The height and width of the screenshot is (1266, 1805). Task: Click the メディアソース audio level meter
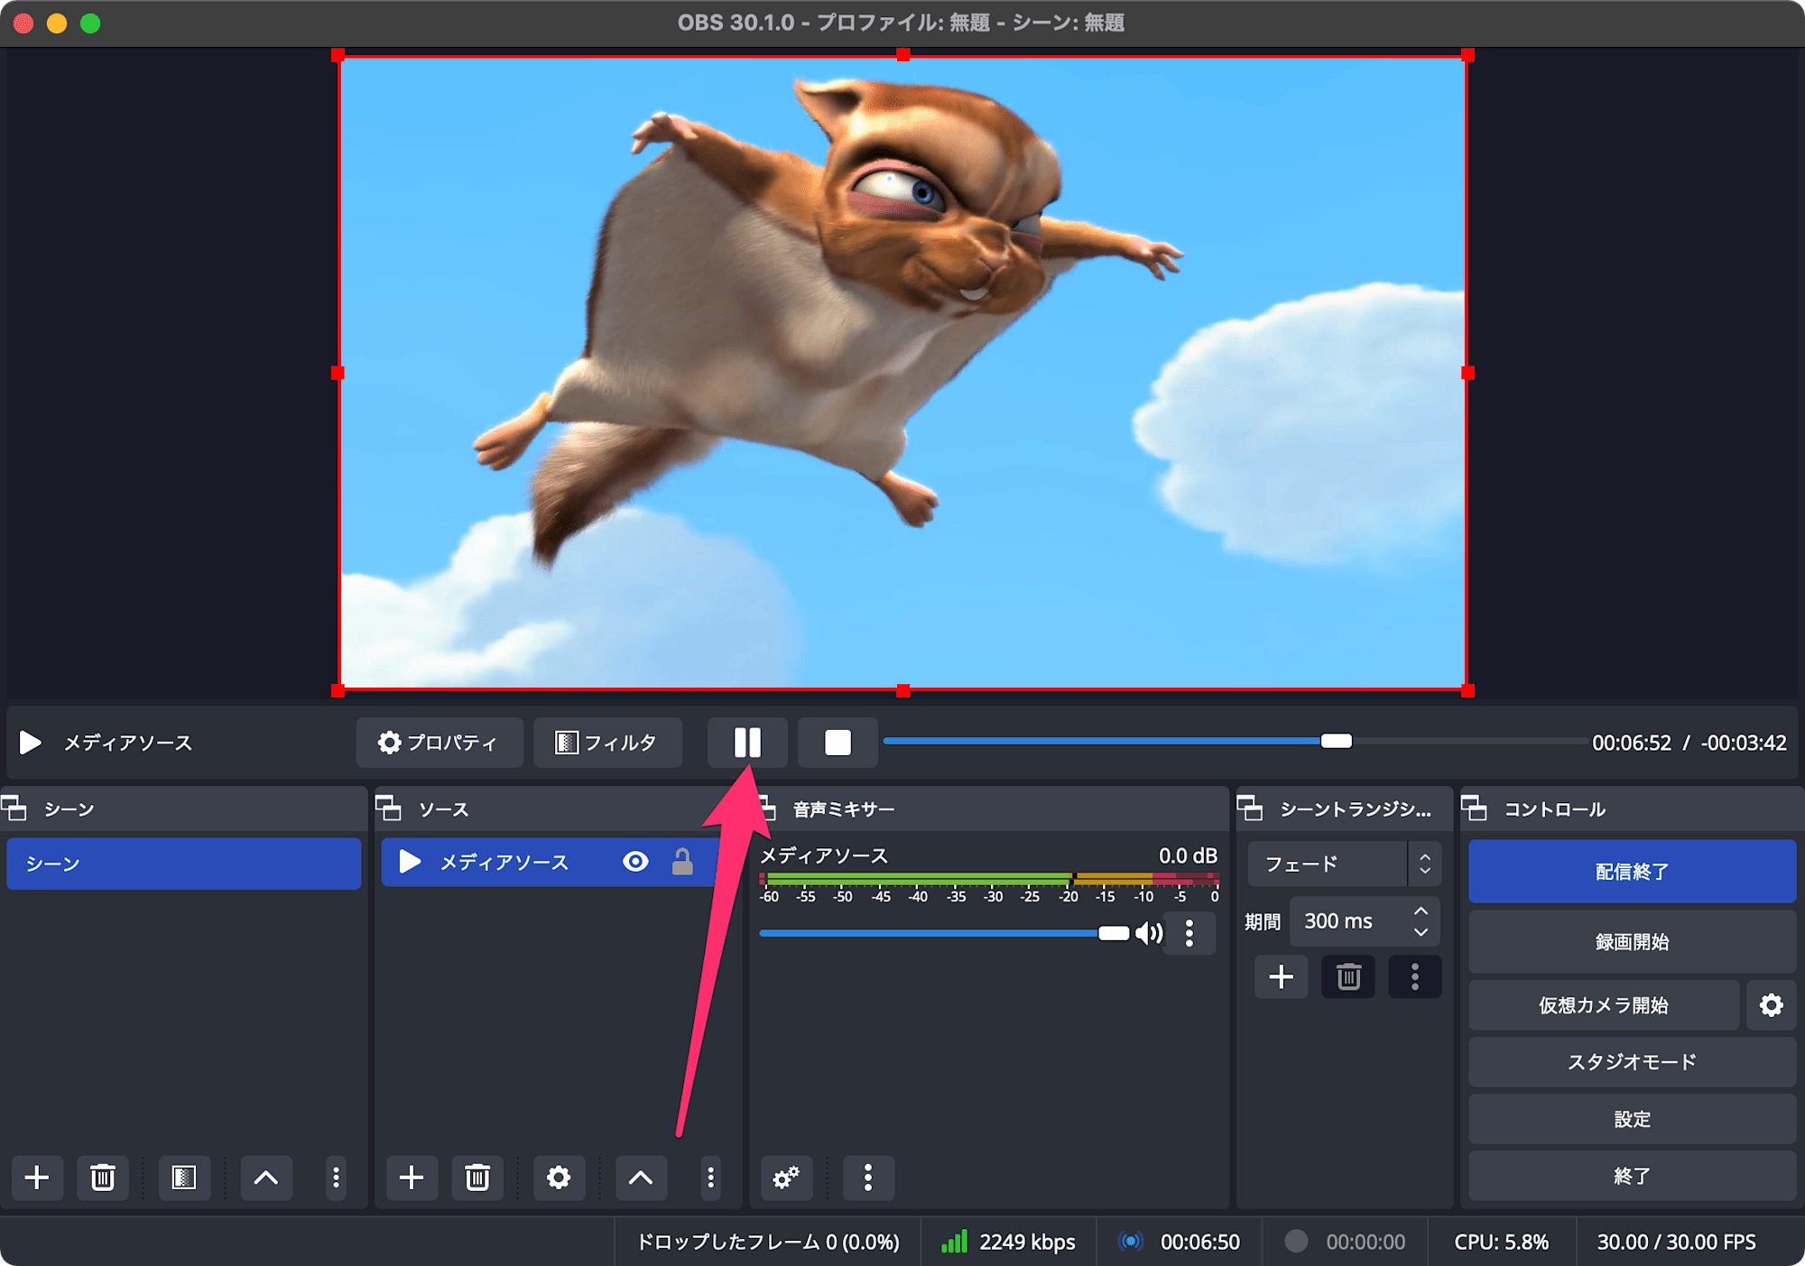click(x=989, y=878)
